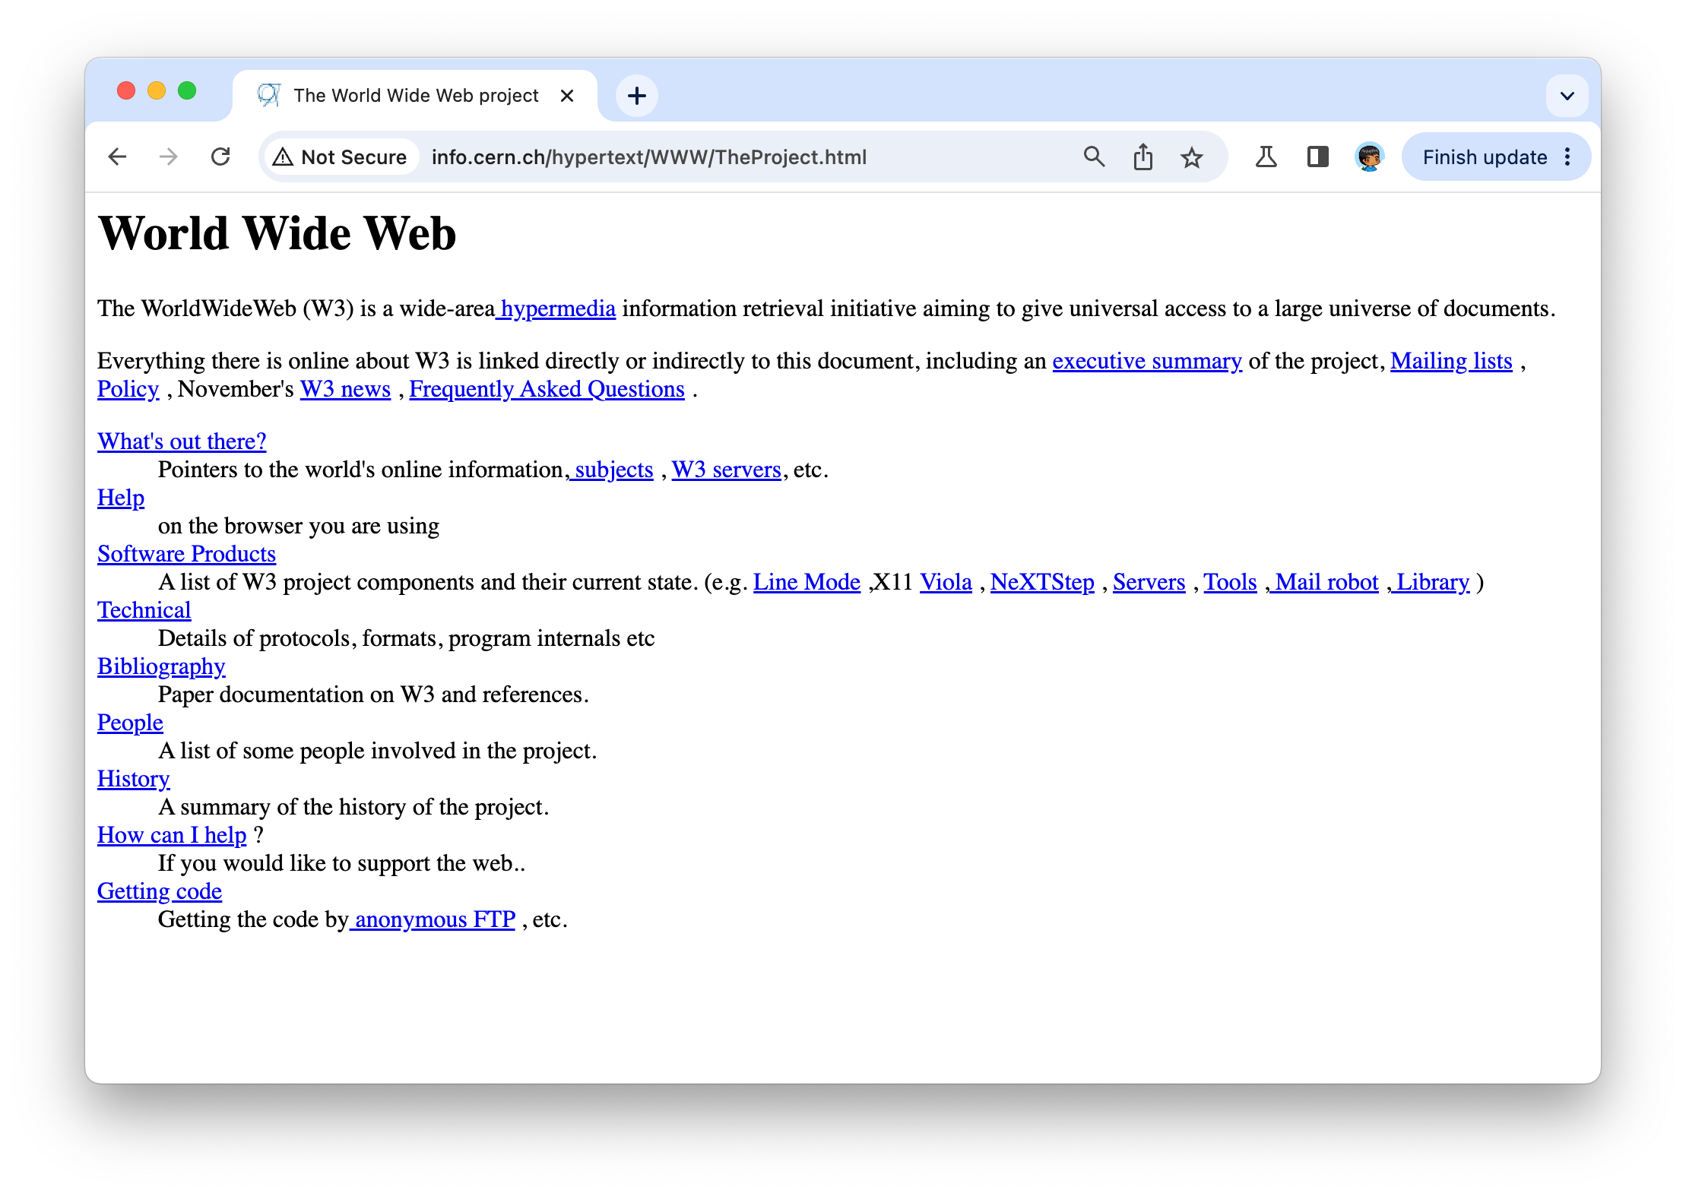Click the search magnifier icon in address bar
Image resolution: width=1686 pixels, height=1196 pixels.
(1094, 157)
